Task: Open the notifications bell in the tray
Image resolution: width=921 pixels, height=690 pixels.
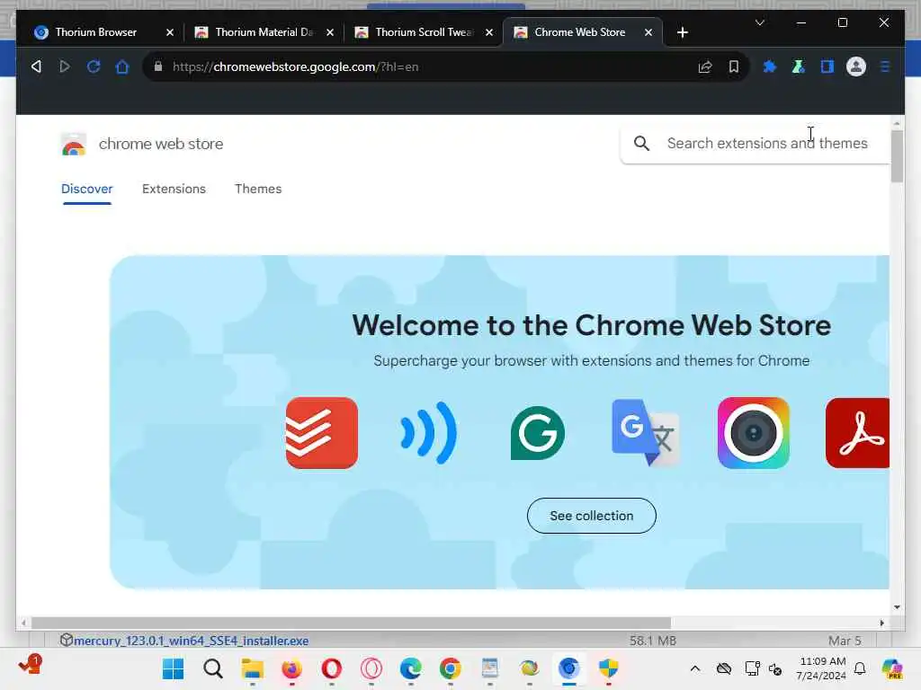Action: (860, 668)
